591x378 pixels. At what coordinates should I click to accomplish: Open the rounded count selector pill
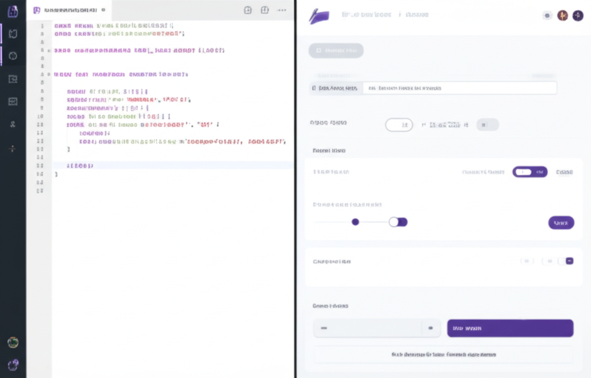[399, 124]
